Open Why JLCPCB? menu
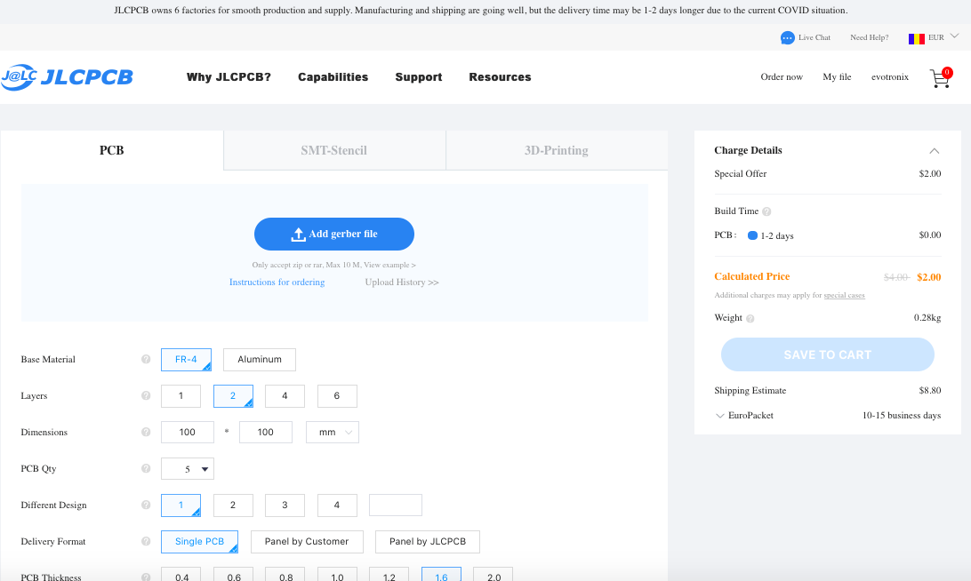 (x=229, y=77)
